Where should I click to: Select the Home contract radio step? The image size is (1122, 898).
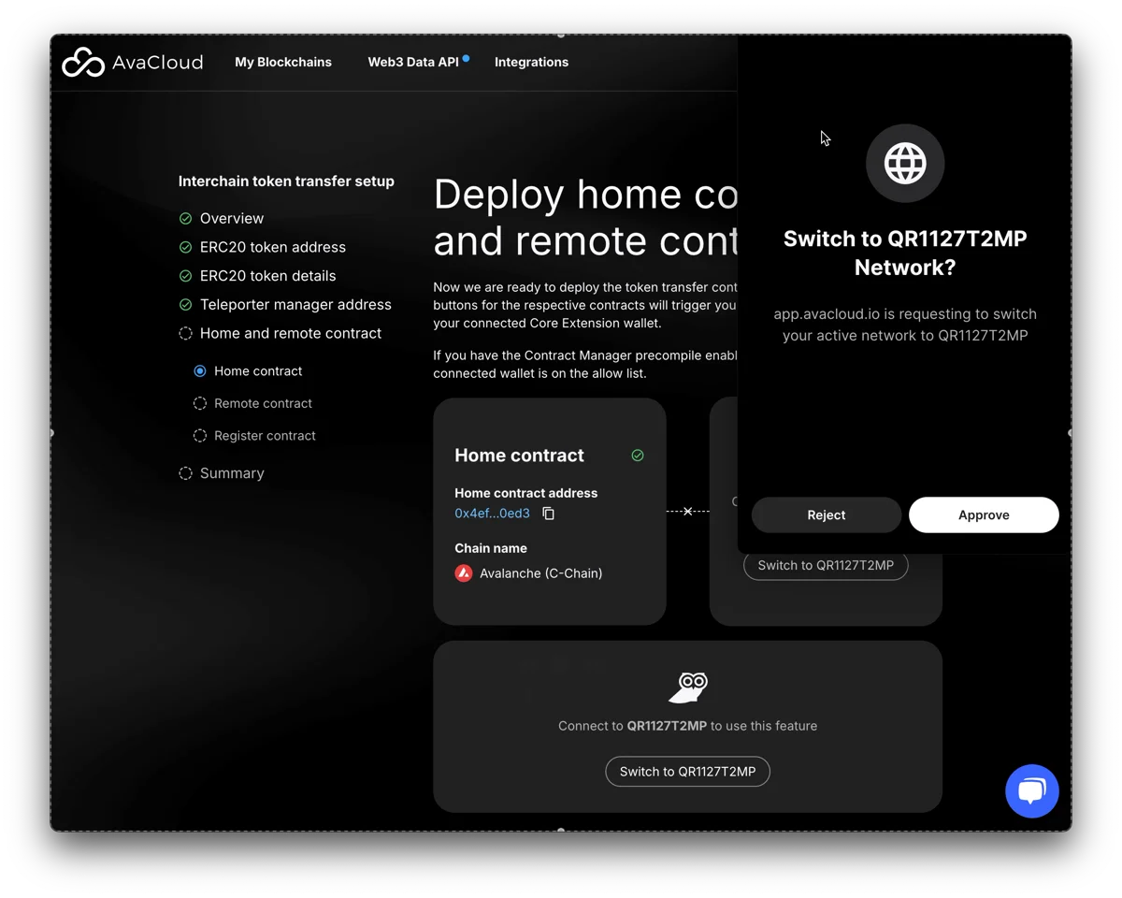point(199,371)
